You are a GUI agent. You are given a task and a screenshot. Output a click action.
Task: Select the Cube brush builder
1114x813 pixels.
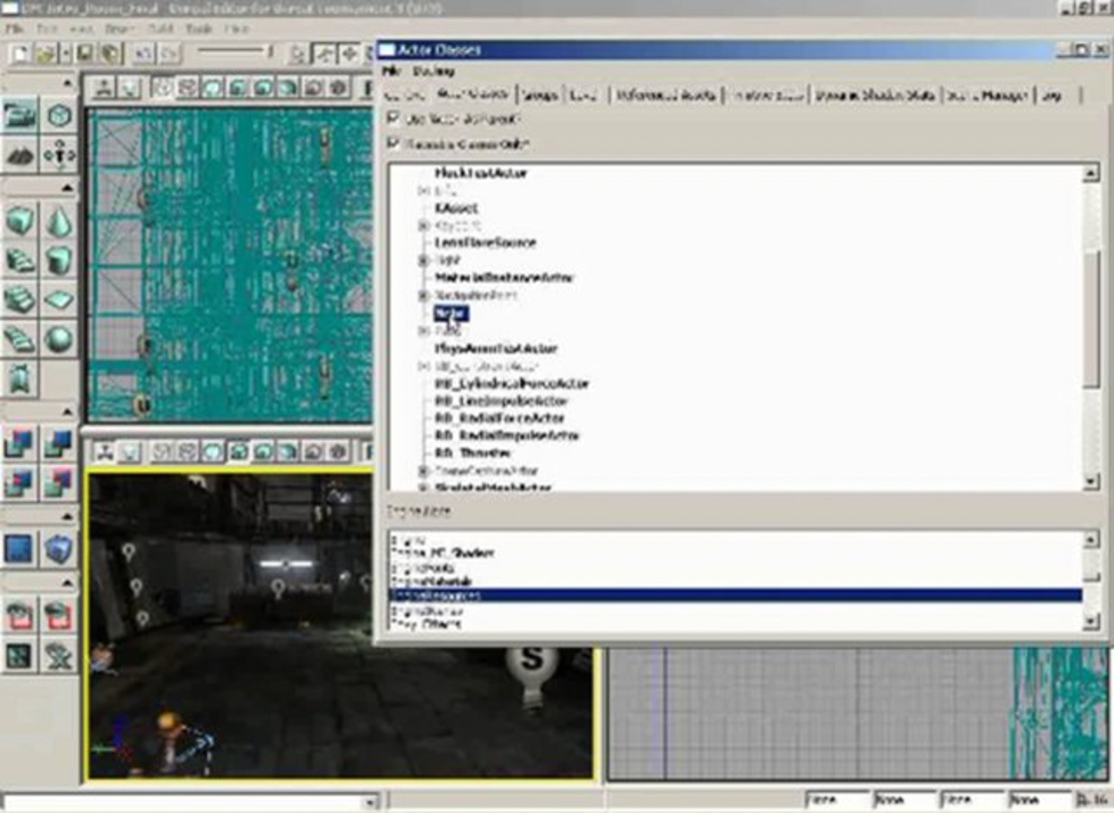19,220
